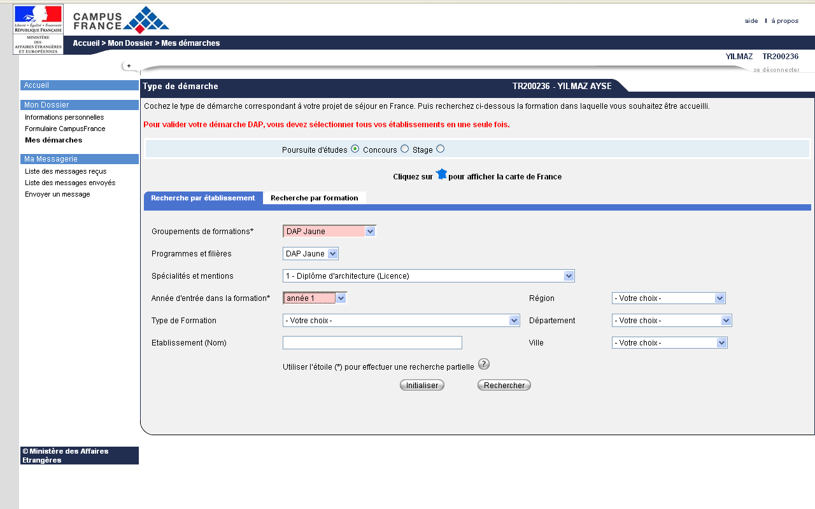Click 'Utiliser l'étoile (*)' hint text
The image size is (815, 509).
378,367
